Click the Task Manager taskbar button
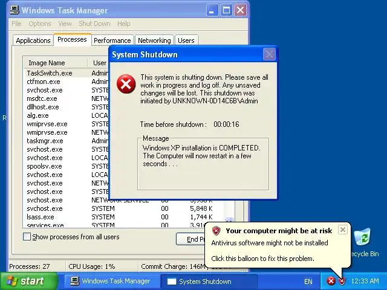387x290 pixels. pos(111,281)
